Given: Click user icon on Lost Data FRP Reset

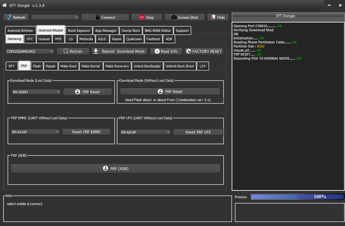Looking at the screenshot, I should pos(78,92).
